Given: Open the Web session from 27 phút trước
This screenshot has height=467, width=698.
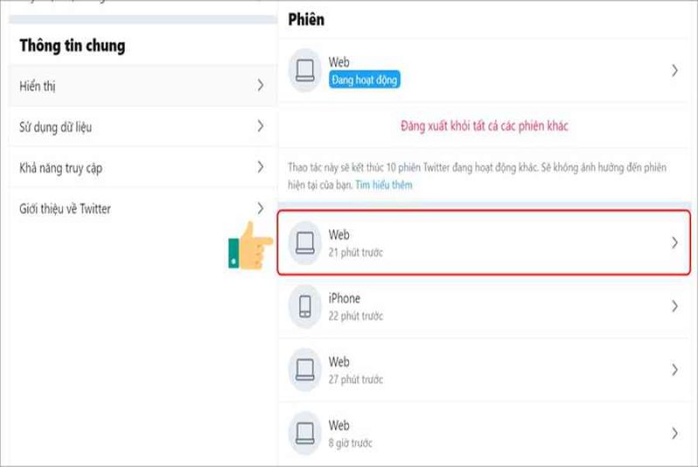Looking at the screenshot, I should pos(484,369).
